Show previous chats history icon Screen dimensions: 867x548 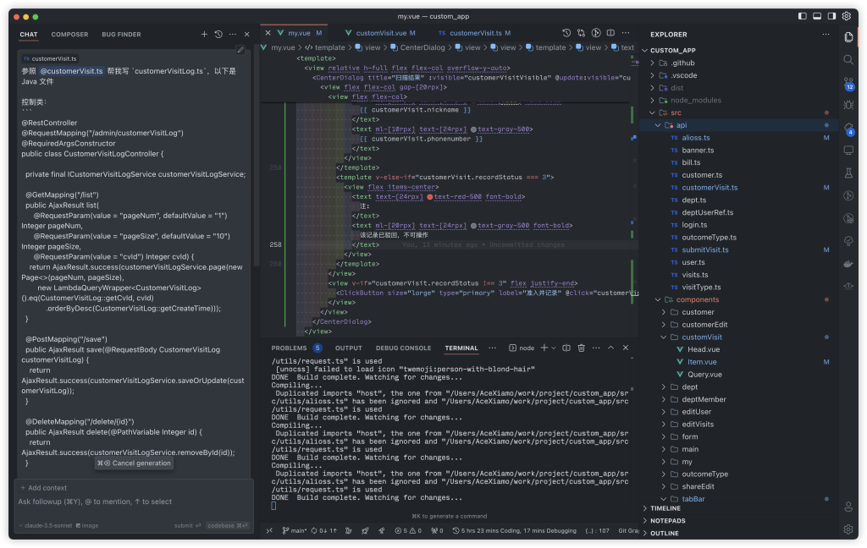[218, 35]
